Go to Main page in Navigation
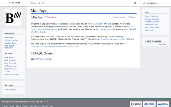 [x=9, y=37]
